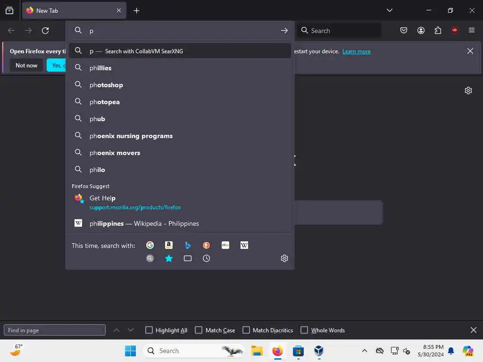Go forward with the forward arrow
483x362 pixels.
(28, 31)
